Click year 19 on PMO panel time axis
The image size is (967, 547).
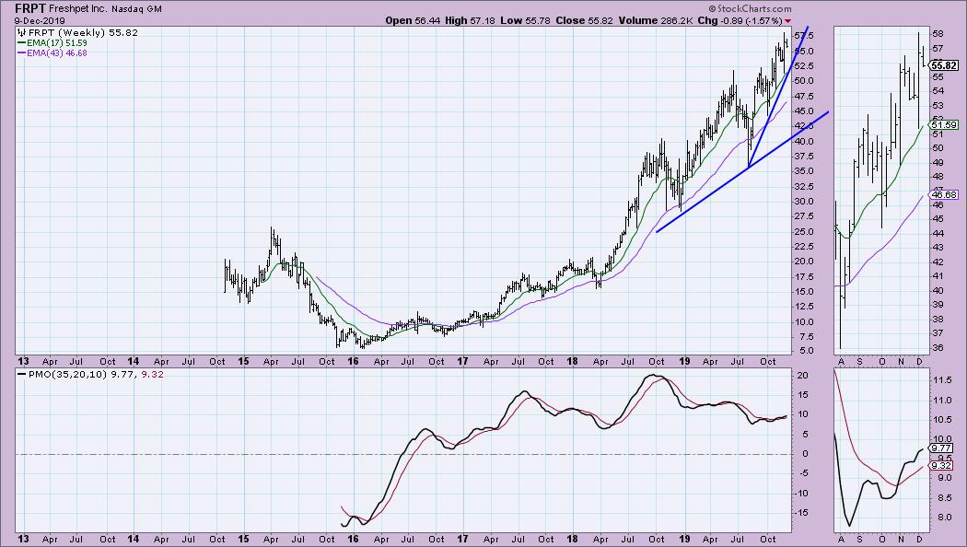[684, 539]
